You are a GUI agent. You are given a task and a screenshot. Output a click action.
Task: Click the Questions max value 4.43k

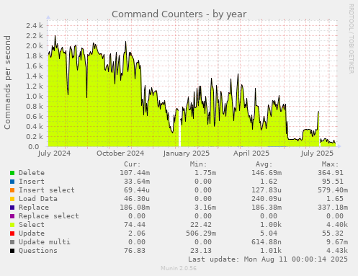pos(337,251)
